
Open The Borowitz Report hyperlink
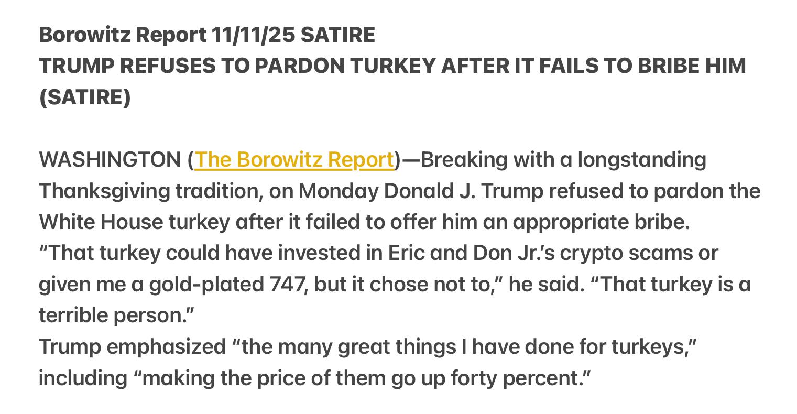click(294, 159)
